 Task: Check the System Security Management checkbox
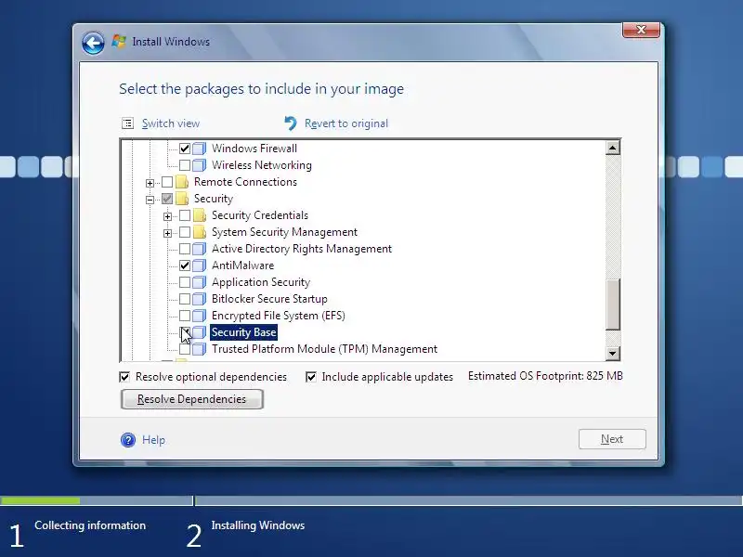point(185,232)
